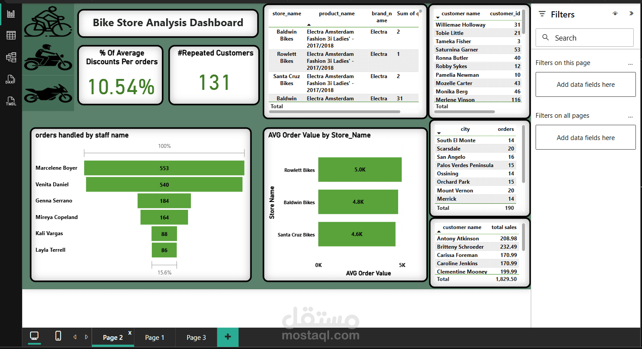This screenshot has height=349, width=642.
Task: Select Mount Vernon city row
Action: pos(475,191)
